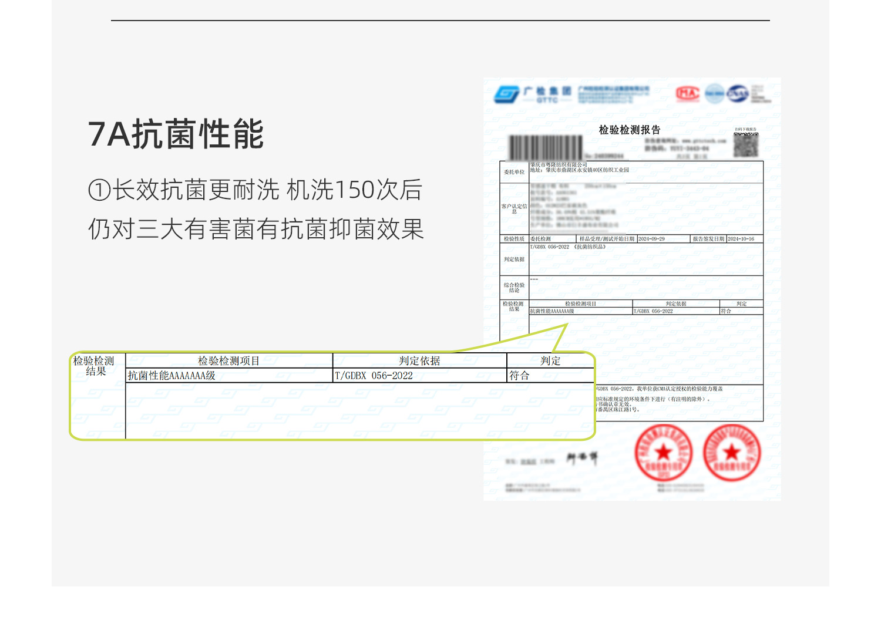Click the date "2024-10-16"

click(741, 239)
